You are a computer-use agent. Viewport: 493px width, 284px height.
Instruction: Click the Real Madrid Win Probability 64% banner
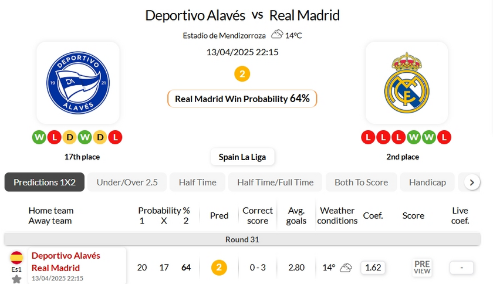pyautogui.click(x=242, y=99)
